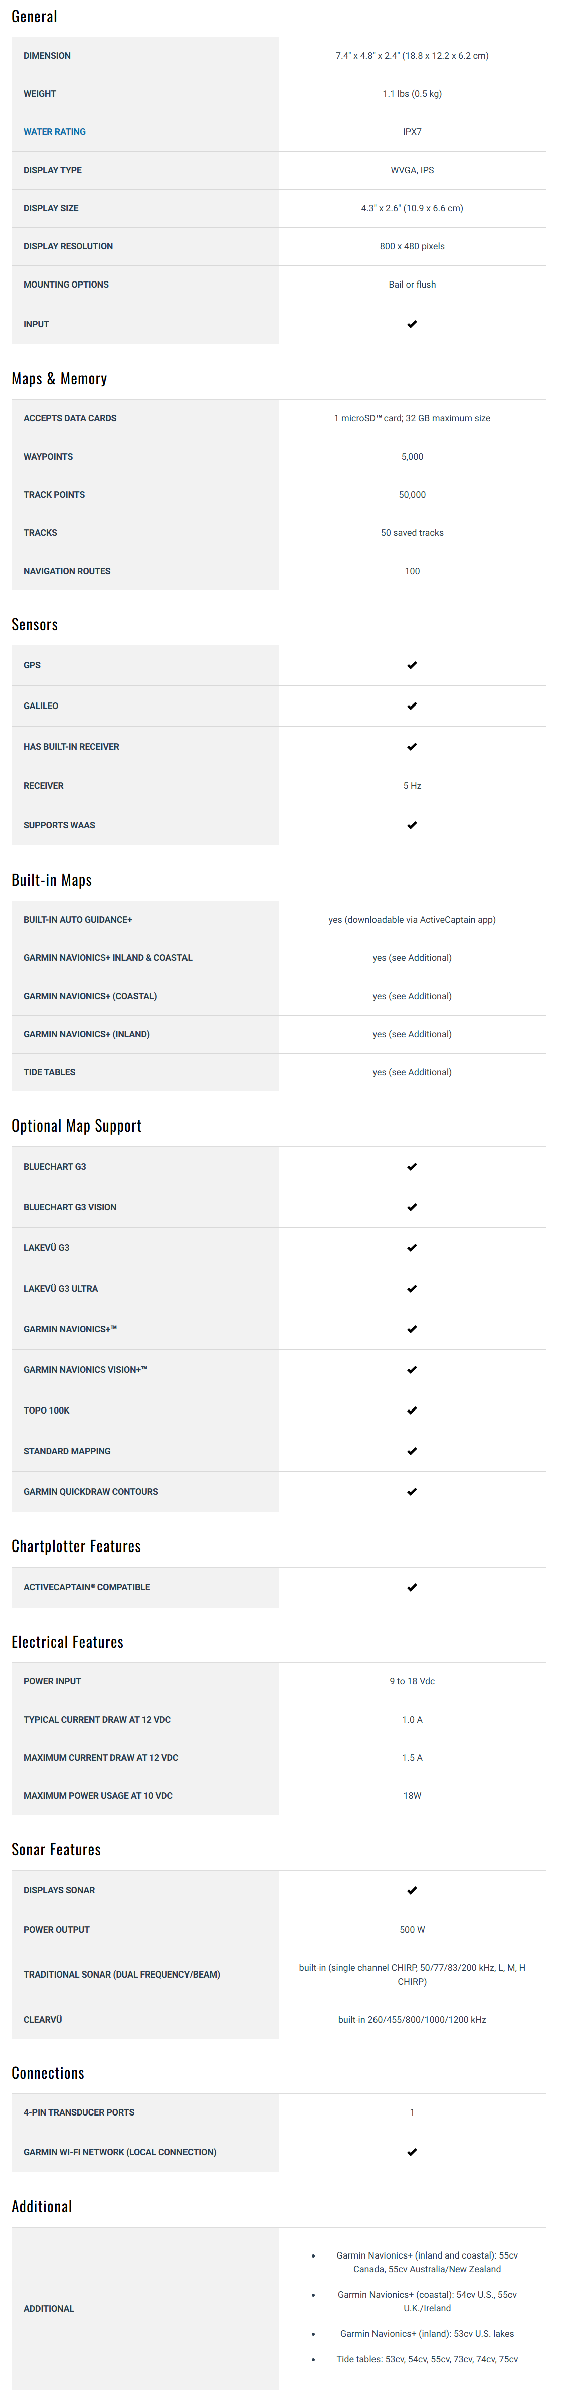
Task: Click the Electrical Features heading
Action: click(x=67, y=1641)
